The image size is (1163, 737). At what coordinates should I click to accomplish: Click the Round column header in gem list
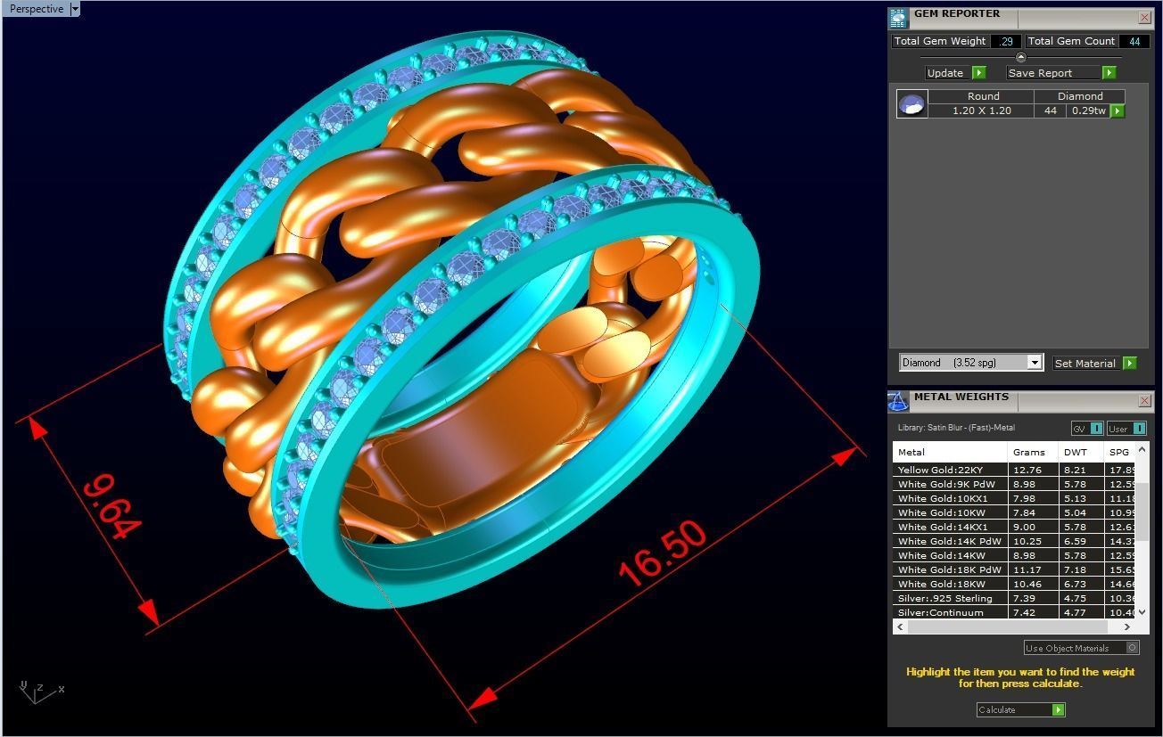pos(983,96)
